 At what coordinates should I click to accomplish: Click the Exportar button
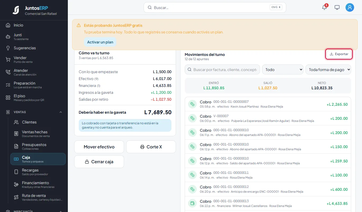click(x=339, y=54)
